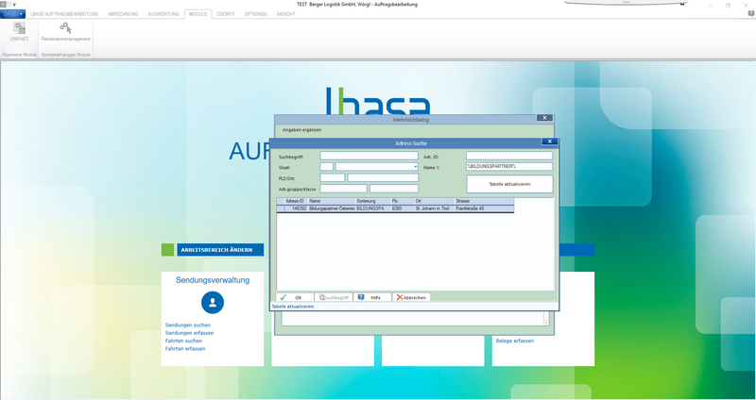Click the disabled Suchbegriff button
The width and height of the screenshot is (756, 400).
[x=334, y=297]
